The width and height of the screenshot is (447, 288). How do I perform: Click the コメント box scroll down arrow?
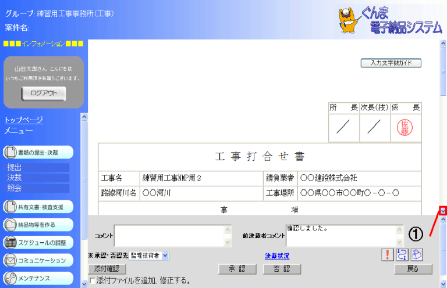click(228, 242)
